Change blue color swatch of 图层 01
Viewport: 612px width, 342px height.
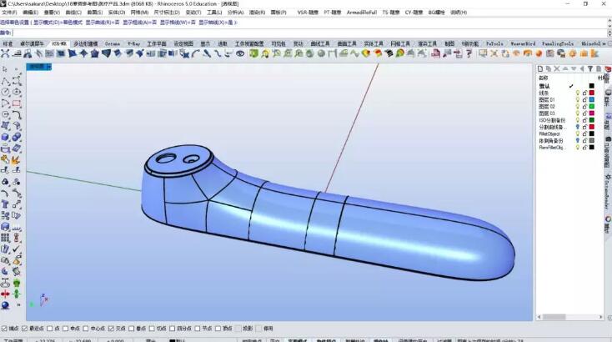pos(592,100)
